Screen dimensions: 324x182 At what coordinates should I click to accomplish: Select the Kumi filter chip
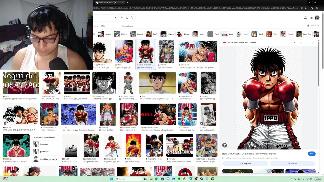258,34
